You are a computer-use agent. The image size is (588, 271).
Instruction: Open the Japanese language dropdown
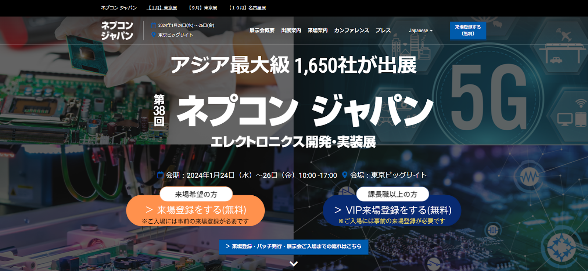click(x=420, y=30)
